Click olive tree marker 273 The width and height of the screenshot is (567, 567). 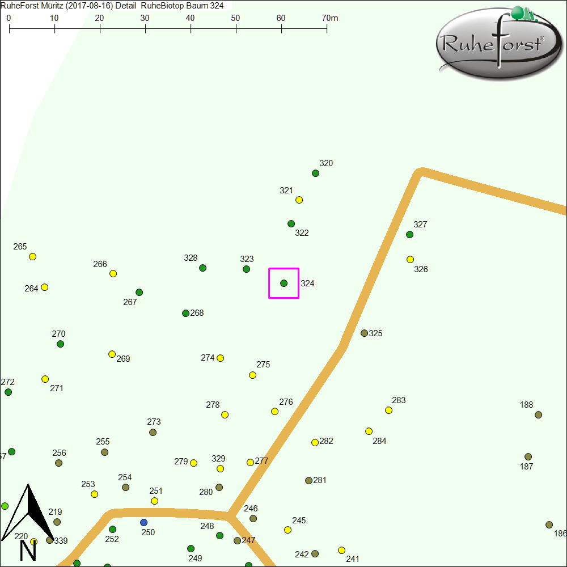[x=153, y=433]
